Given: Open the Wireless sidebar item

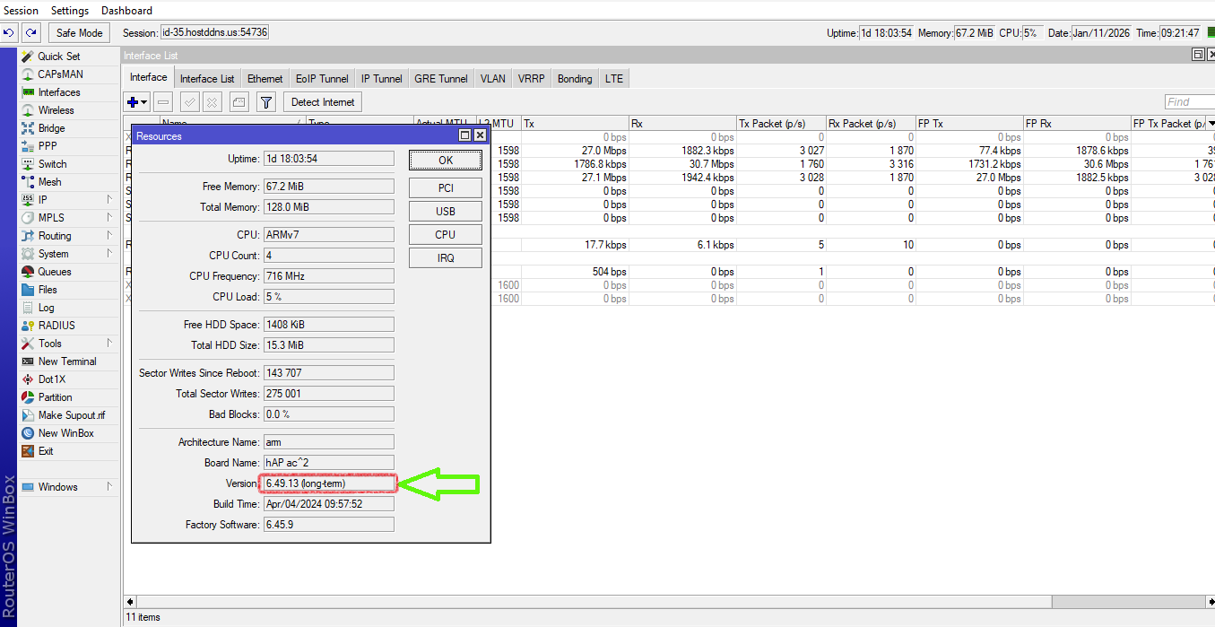Looking at the screenshot, I should tap(56, 110).
